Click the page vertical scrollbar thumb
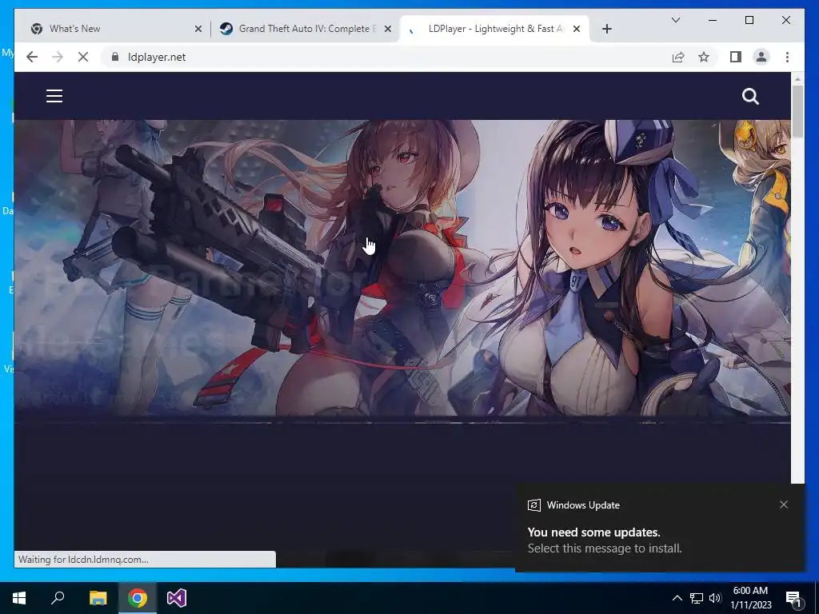This screenshot has width=819, height=614. tap(797, 111)
